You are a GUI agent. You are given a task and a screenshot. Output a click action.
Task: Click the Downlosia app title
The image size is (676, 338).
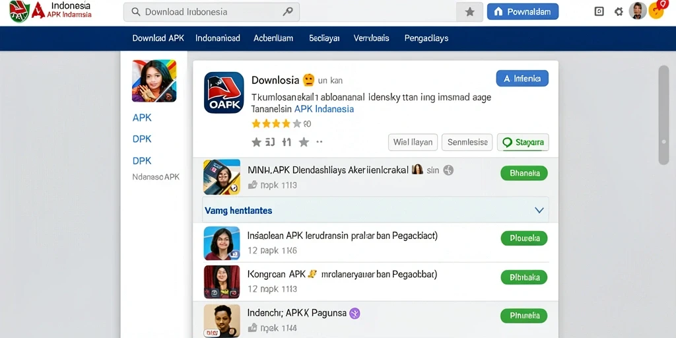click(x=275, y=80)
